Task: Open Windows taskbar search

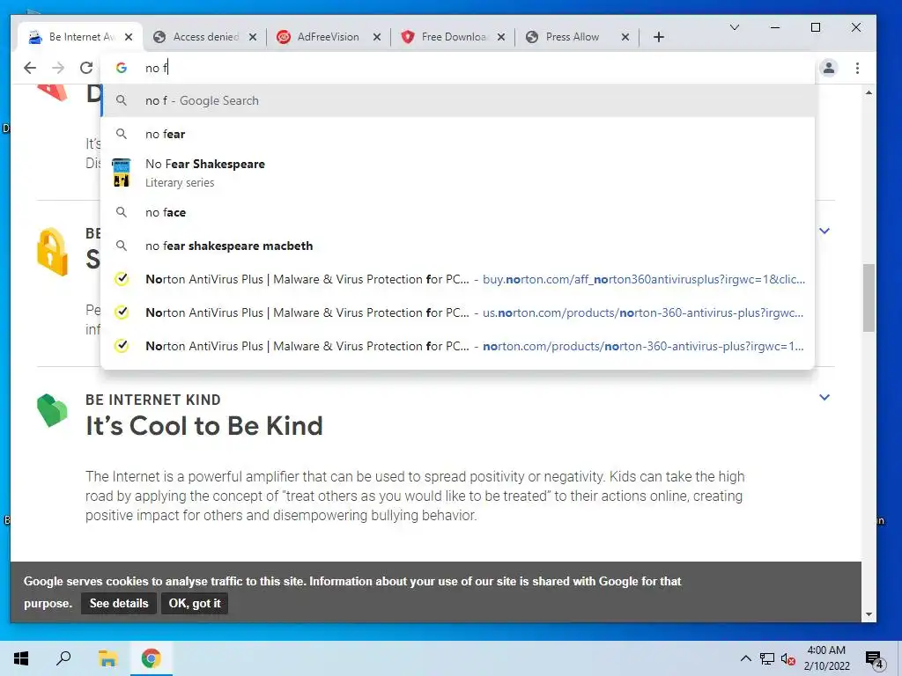Action: (x=63, y=658)
